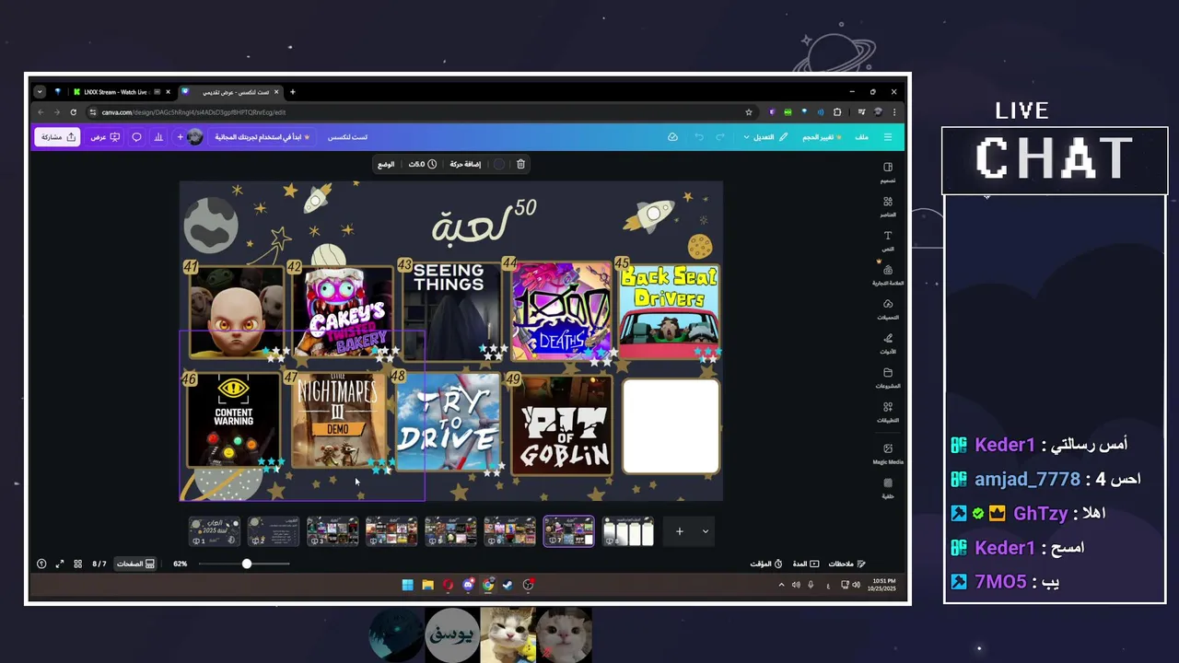
Task: Open ملاحظات (Notes) in the bottom bar
Action: pyautogui.click(x=847, y=564)
